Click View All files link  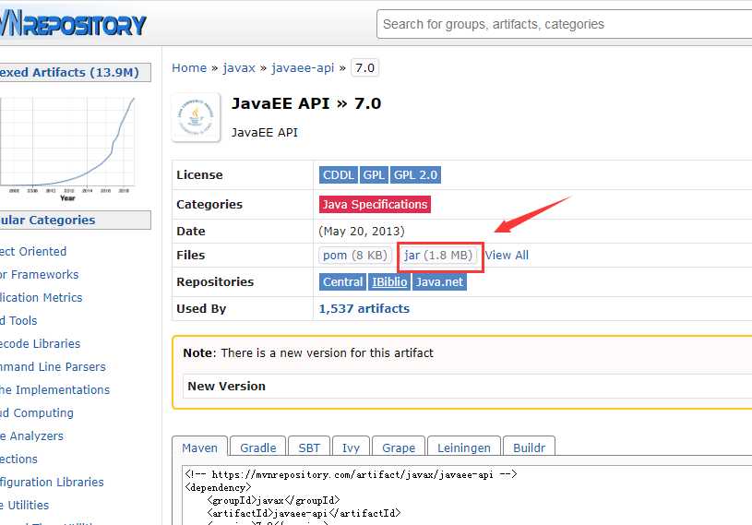coord(507,255)
